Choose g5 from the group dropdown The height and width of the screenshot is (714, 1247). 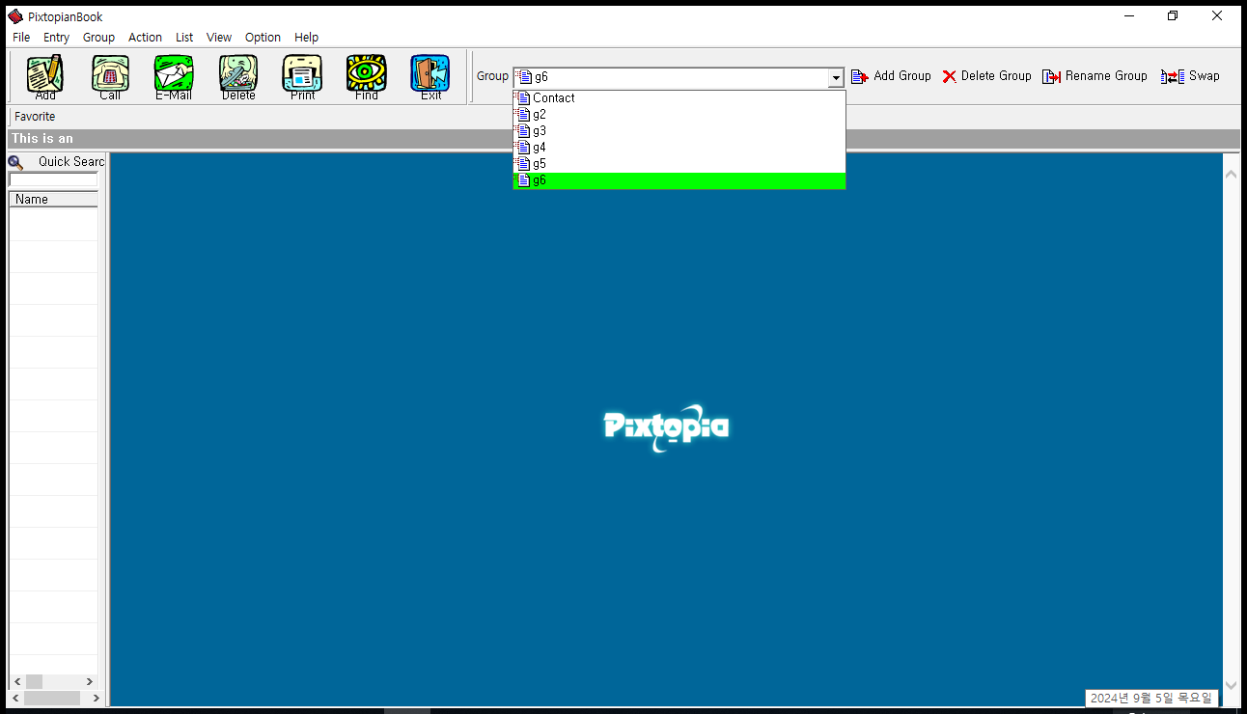[679, 164]
